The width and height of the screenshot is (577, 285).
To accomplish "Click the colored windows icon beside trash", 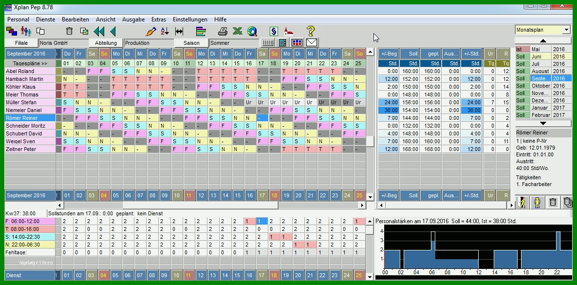I will click(x=84, y=31).
